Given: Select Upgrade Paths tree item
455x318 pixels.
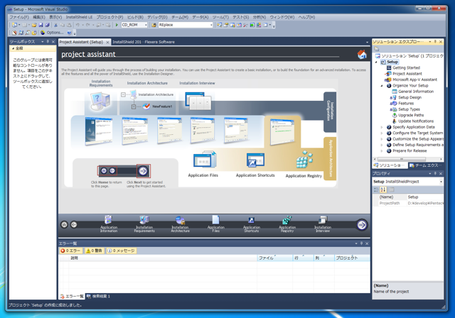Looking at the screenshot, I should point(411,115).
